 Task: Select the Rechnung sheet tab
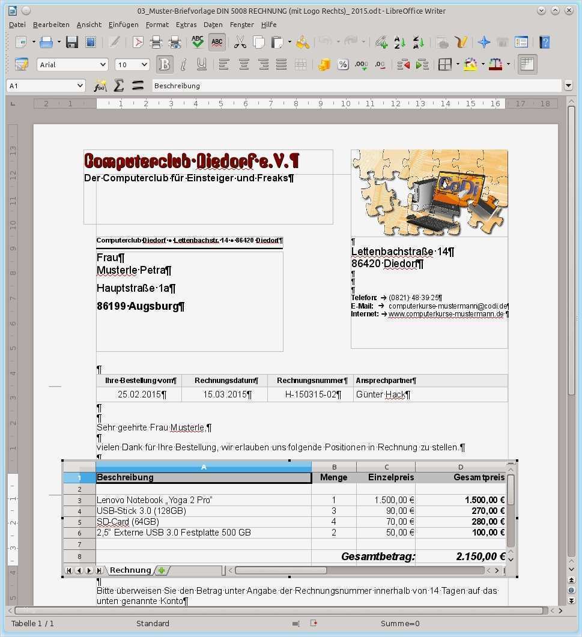(130, 570)
